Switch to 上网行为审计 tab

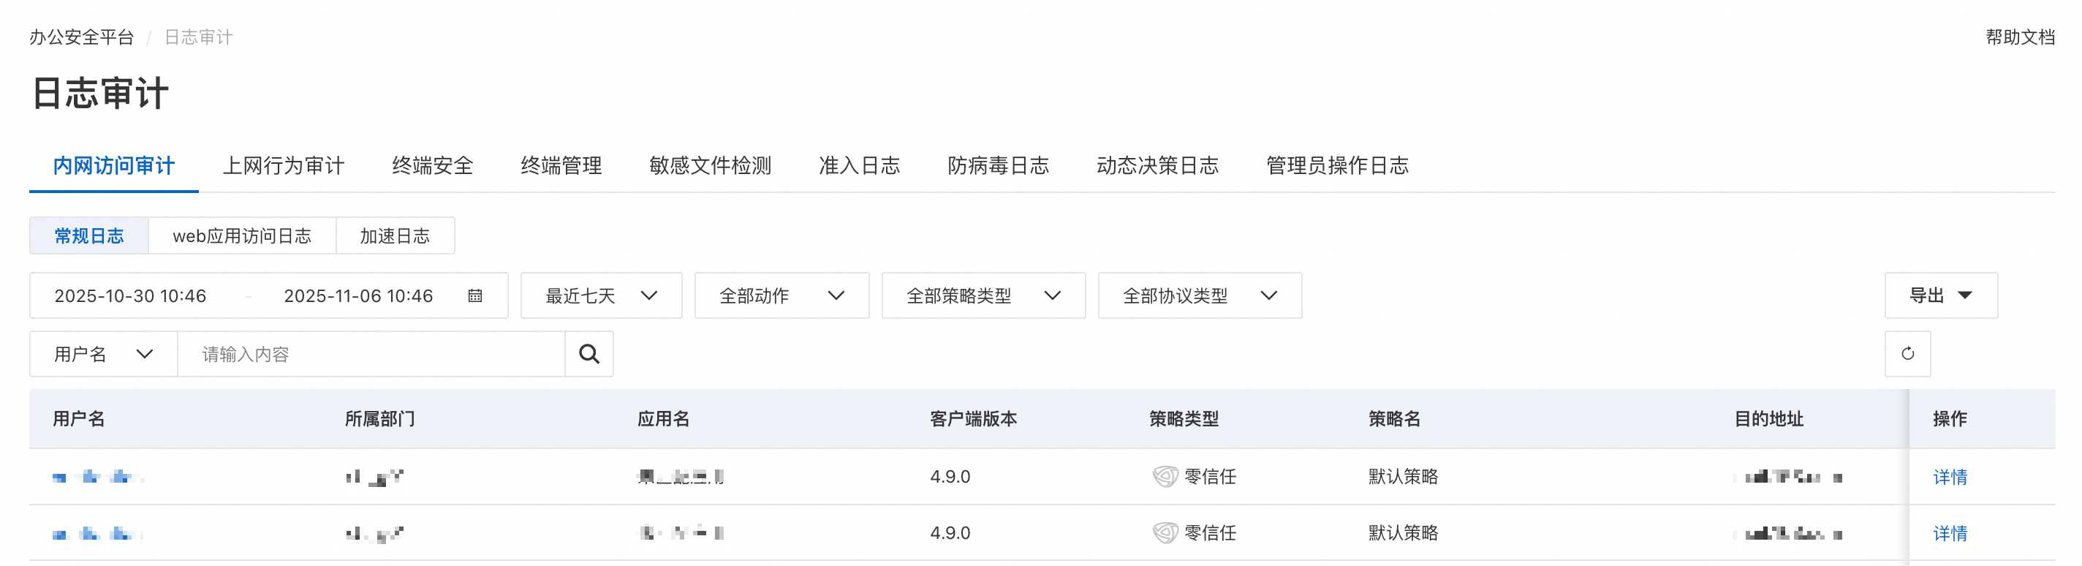283,166
